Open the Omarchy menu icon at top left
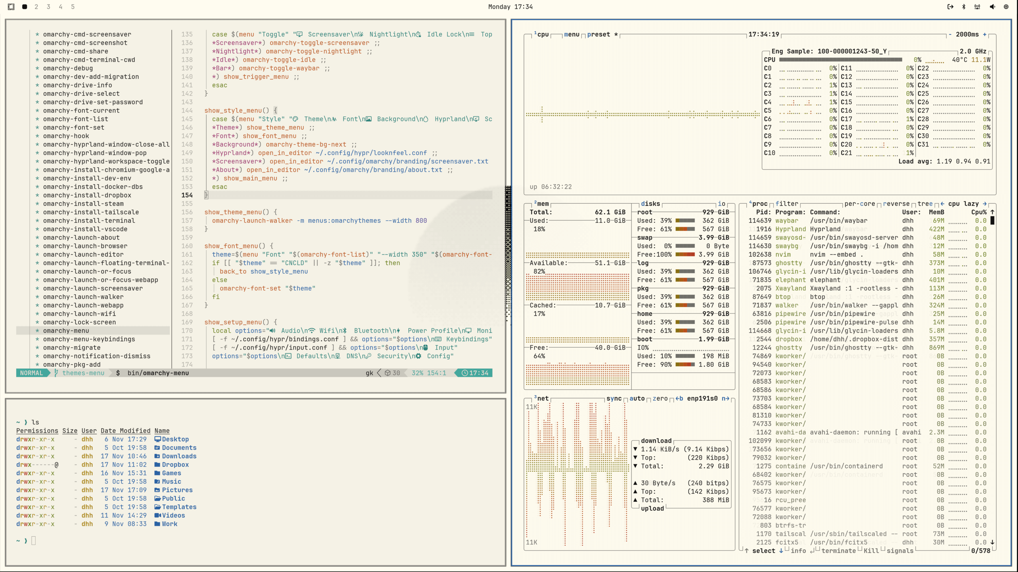 click(11, 7)
